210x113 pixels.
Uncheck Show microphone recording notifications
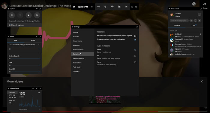[x=135, y=40]
